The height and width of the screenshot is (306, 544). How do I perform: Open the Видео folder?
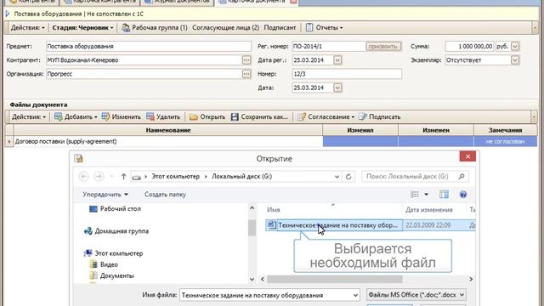[x=104, y=264]
